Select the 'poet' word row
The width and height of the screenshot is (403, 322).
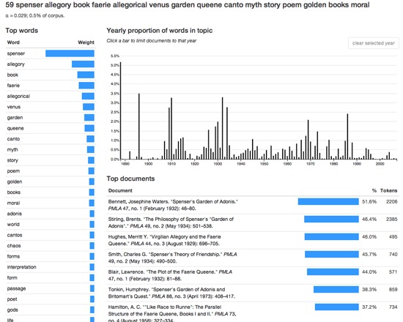click(51, 299)
